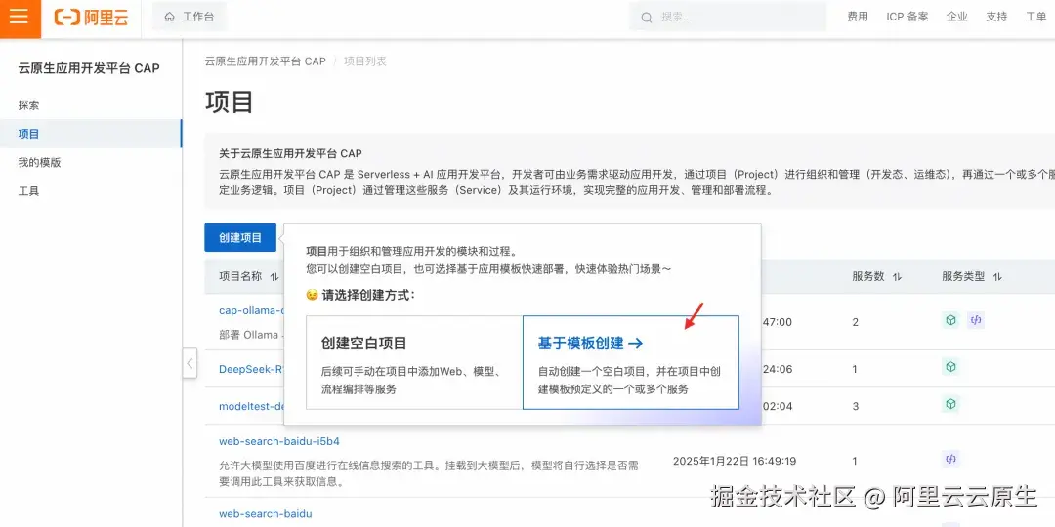The width and height of the screenshot is (1055, 527).
Task: Click green cube icon in modeltest row
Action: (950, 404)
